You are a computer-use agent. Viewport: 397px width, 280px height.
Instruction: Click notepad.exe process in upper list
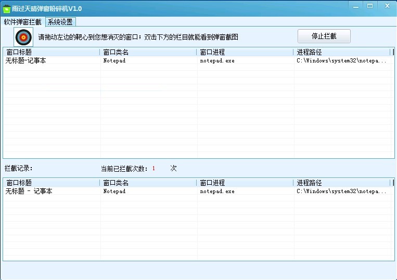pyautogui.click(x=217, y=60)
